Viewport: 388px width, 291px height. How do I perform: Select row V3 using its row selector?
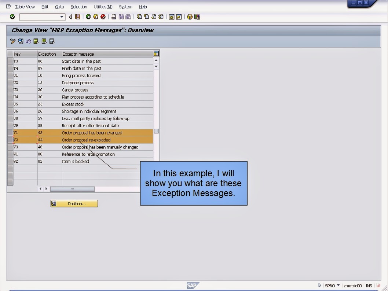click(10, 147)
